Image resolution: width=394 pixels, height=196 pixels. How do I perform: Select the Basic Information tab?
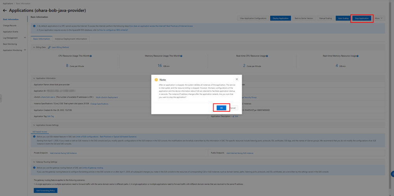(x=41, y=39)
